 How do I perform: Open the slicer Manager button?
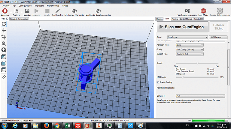[218, 37]
